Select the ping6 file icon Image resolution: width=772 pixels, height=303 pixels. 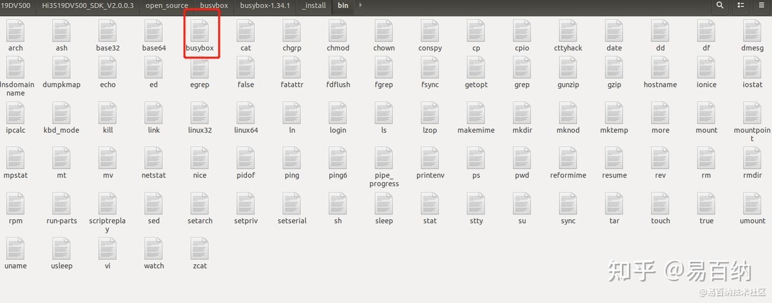[338, 158]
